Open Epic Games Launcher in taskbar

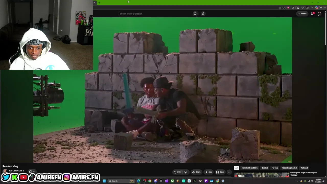point(161,181)
